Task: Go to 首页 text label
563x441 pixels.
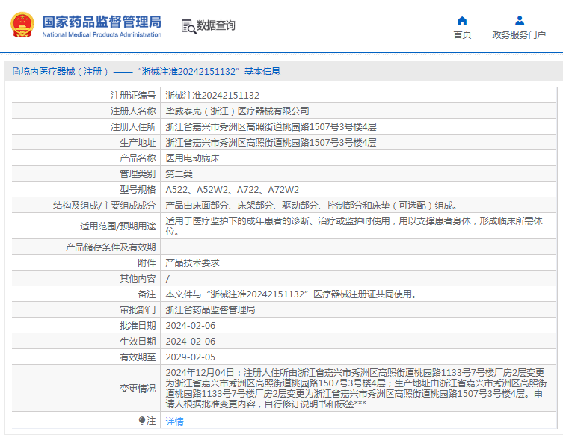Action: pyautogui.click(x=462, y=35)
